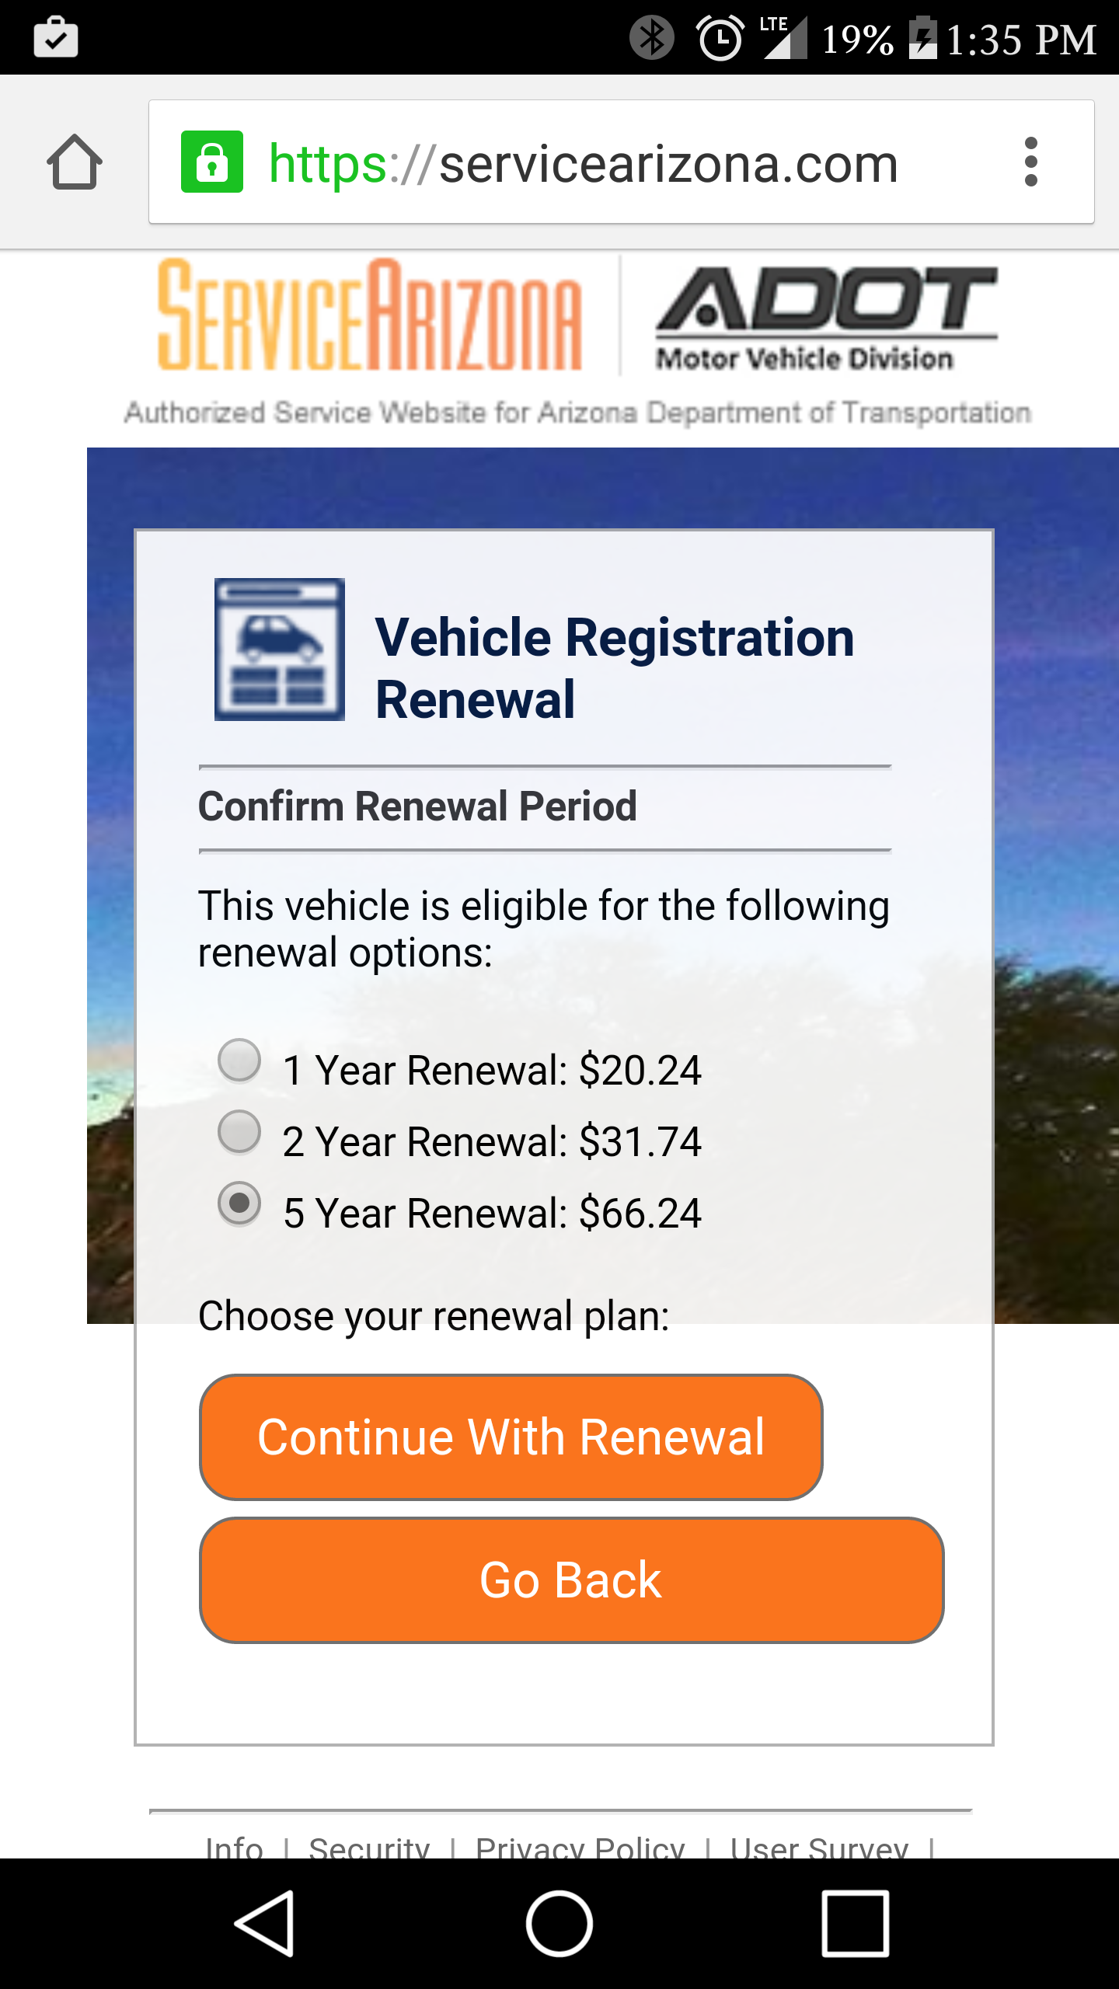Choose the 5 Year Renewal radio button
1119x1989 pixels.
click(x=239, y=1204)
